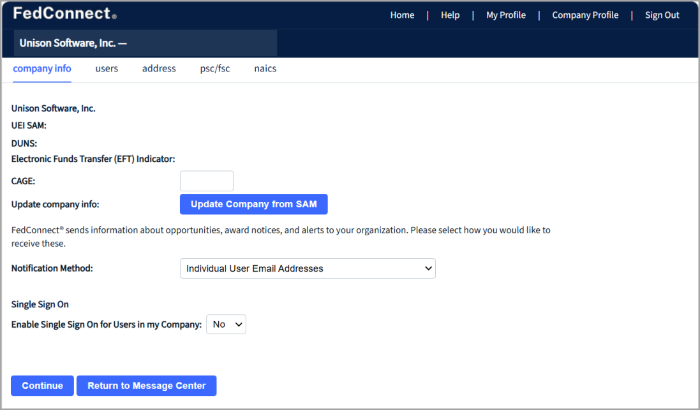Switch to the address tab
This screenshot has height=410, width=700.
[x=159, y=69]
